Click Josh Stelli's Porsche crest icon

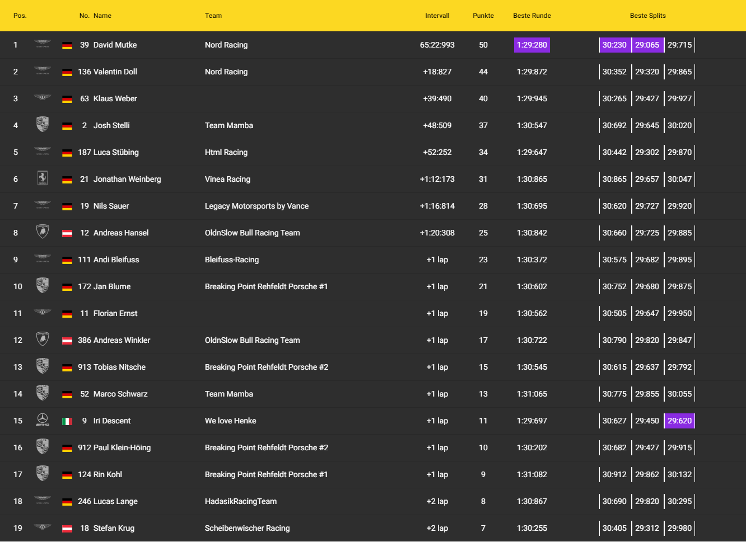tap(43, 125)
